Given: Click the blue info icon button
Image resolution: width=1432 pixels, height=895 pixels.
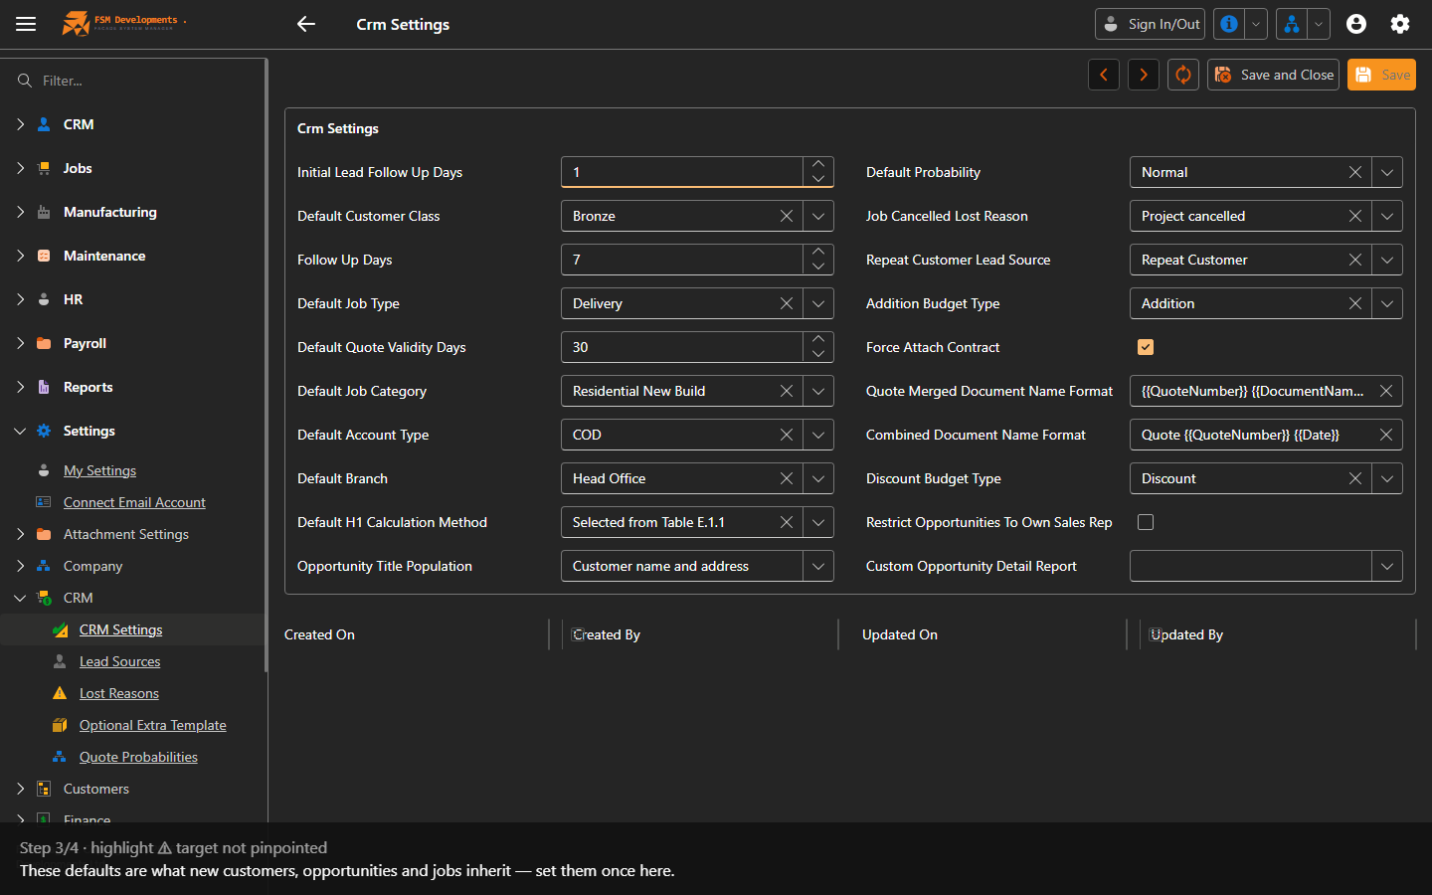Looking at the screenshot, I should click(1229, 24).
